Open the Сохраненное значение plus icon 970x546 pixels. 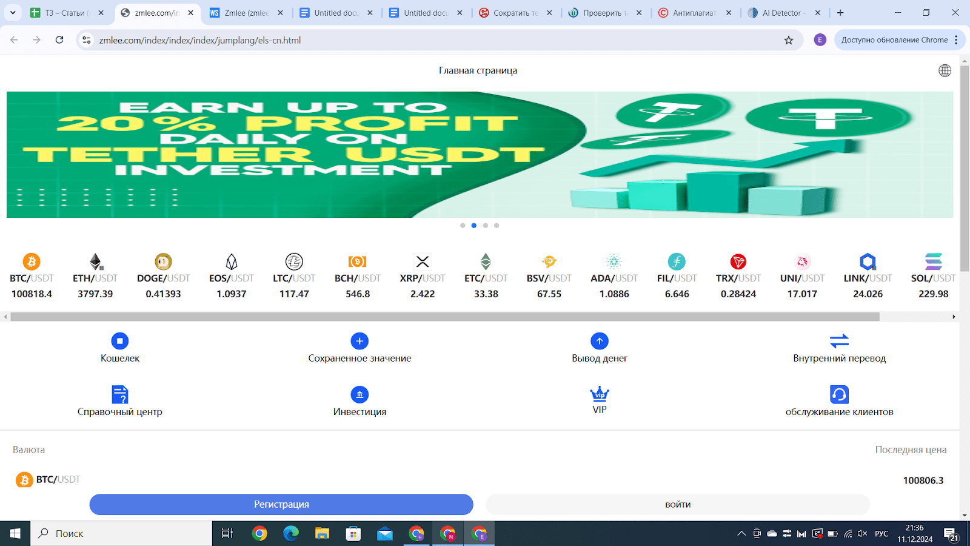360,341
